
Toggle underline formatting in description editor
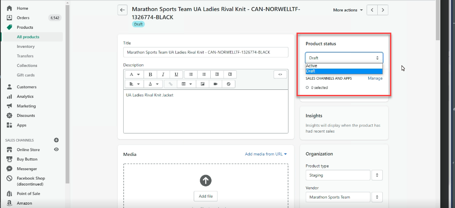tap(176, 75)
